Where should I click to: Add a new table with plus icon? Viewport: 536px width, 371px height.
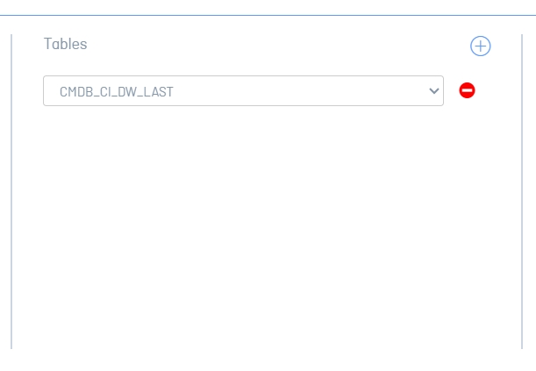click(480, 46)
